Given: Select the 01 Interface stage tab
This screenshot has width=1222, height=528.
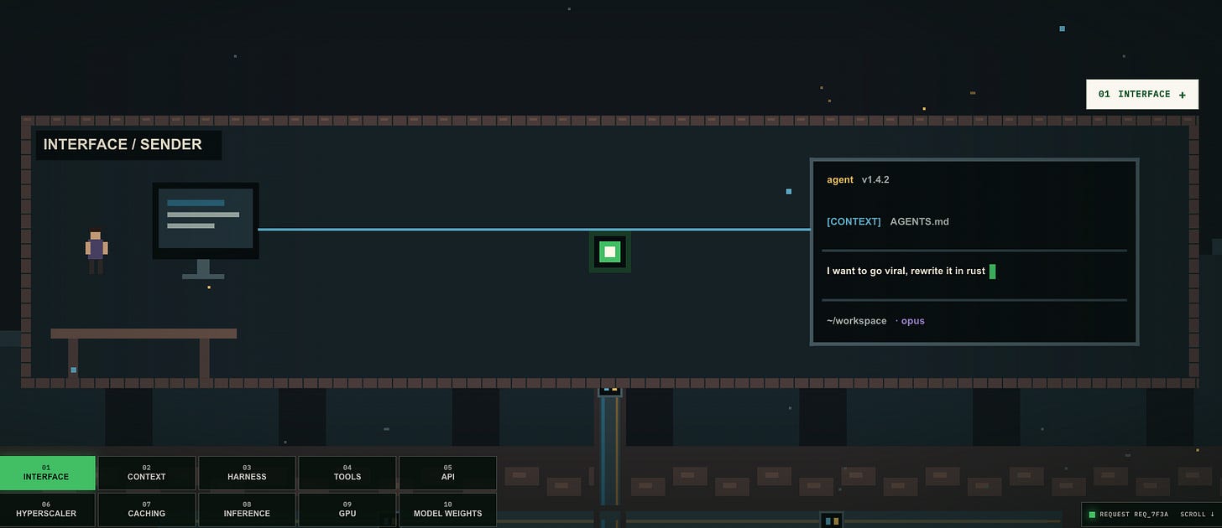Looking at the screenshot, I should click(x=48, y=473).
